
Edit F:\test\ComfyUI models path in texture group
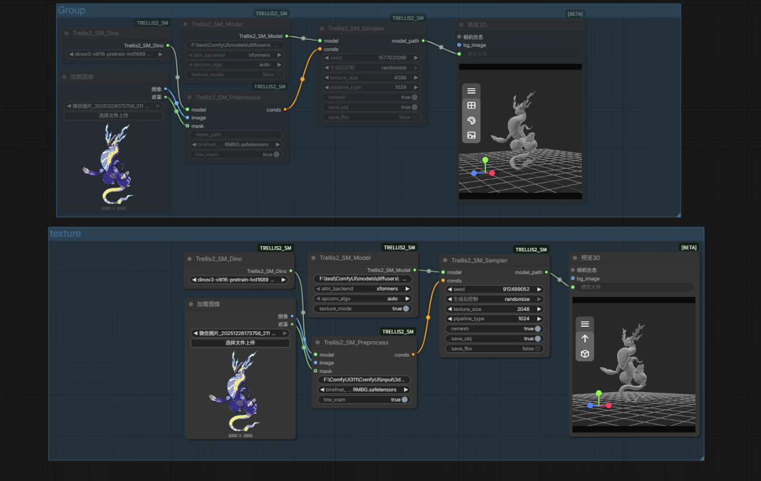pyautogui.click(x=363, y=279)
